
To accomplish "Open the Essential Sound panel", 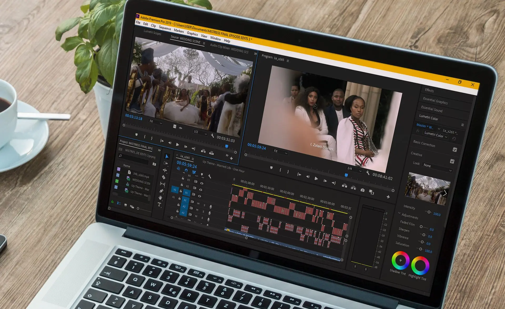I will click(x=432, y=109).
